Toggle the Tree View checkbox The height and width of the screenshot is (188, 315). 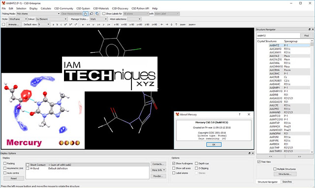259,162
